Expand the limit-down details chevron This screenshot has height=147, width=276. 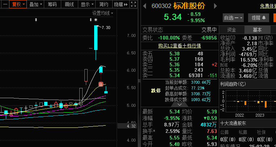180,105
